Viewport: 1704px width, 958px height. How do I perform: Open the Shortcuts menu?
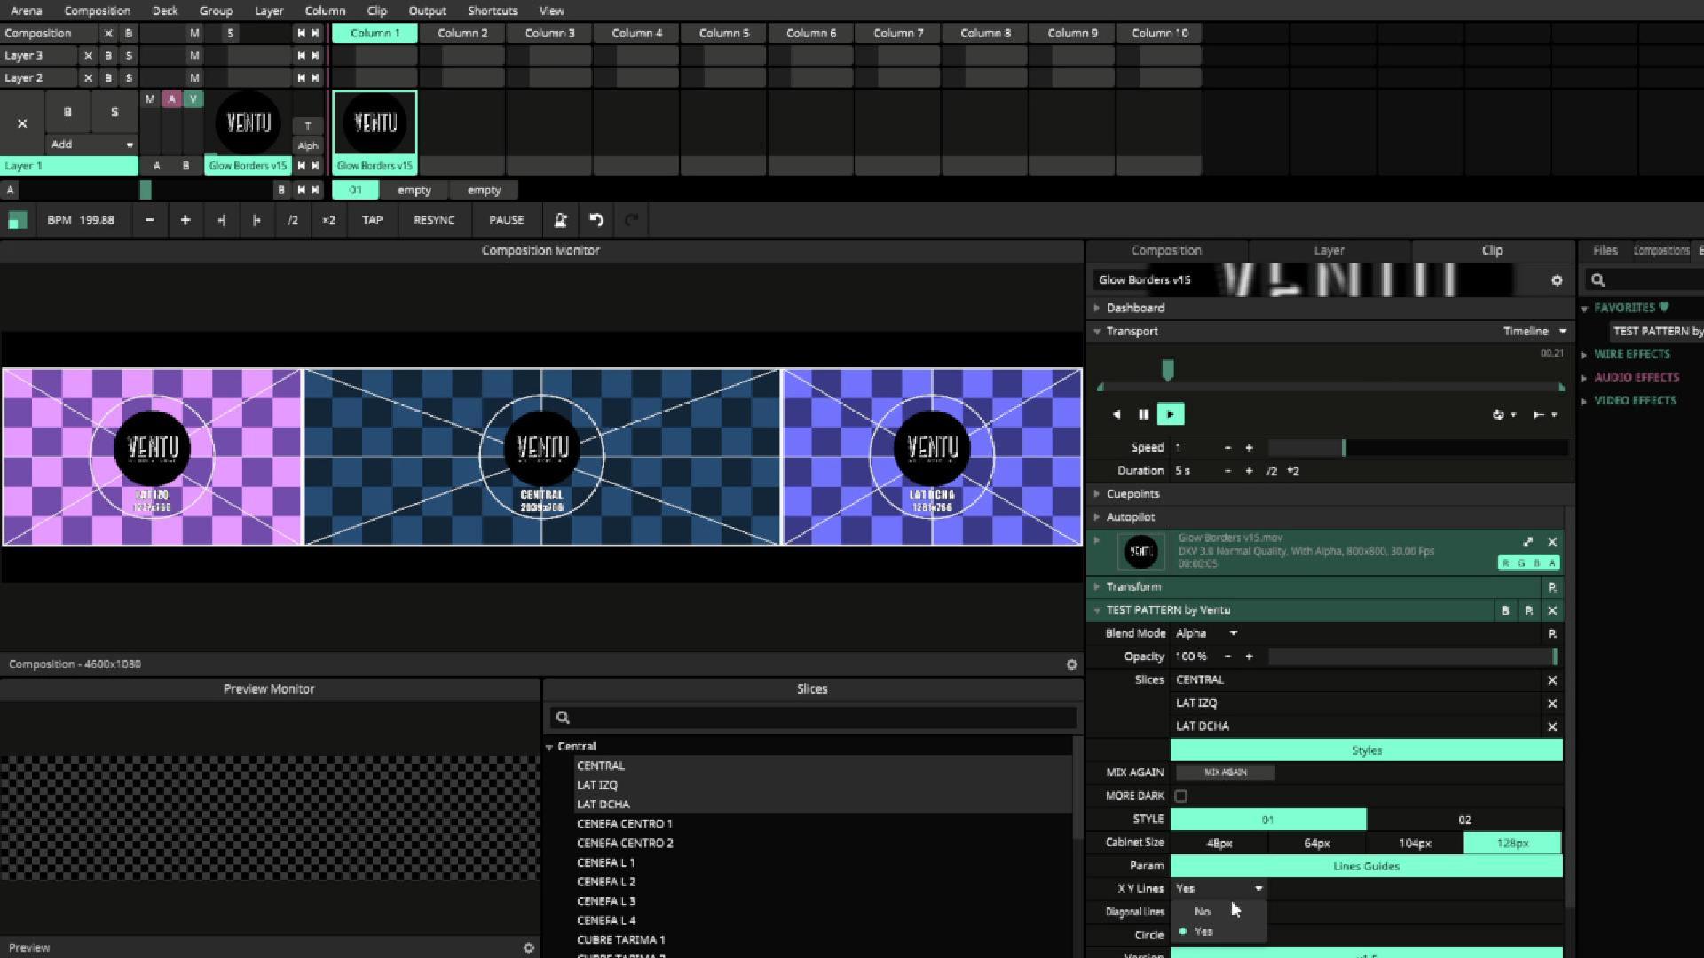(x=492, y=11)
